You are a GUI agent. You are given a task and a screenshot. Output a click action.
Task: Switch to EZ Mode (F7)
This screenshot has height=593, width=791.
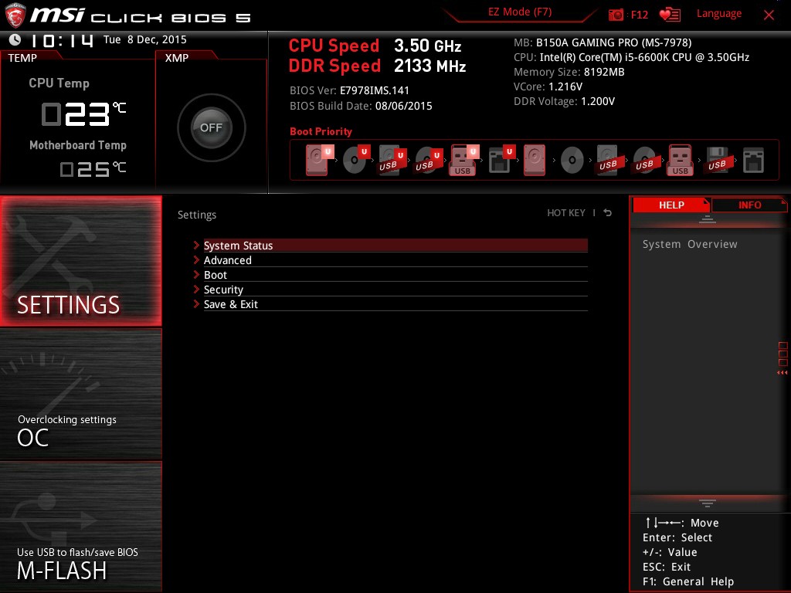[520, 12]
